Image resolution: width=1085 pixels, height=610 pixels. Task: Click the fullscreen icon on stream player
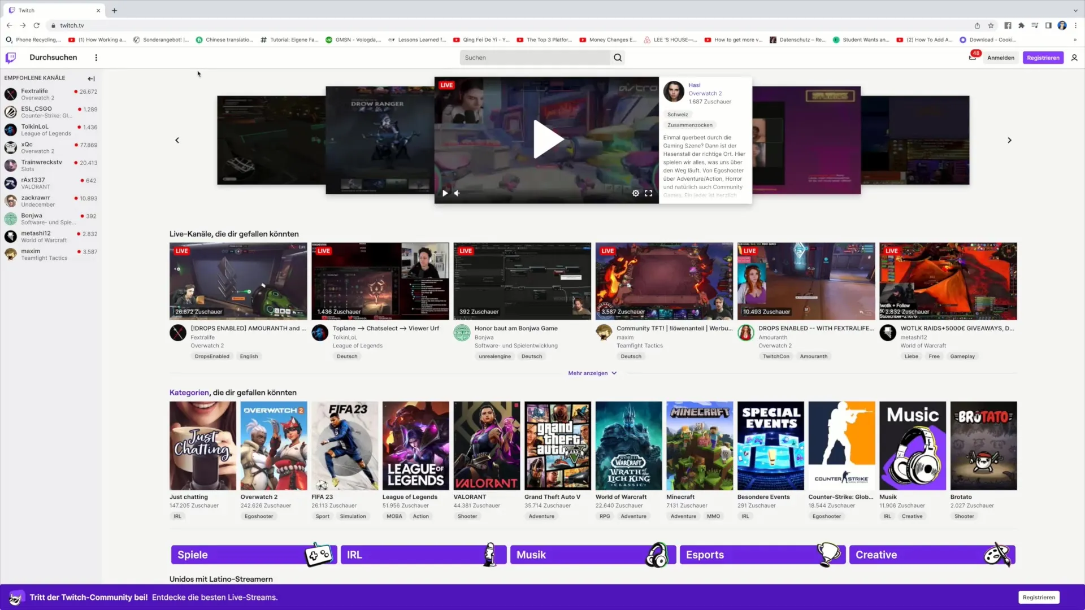[x=648, y=194]
